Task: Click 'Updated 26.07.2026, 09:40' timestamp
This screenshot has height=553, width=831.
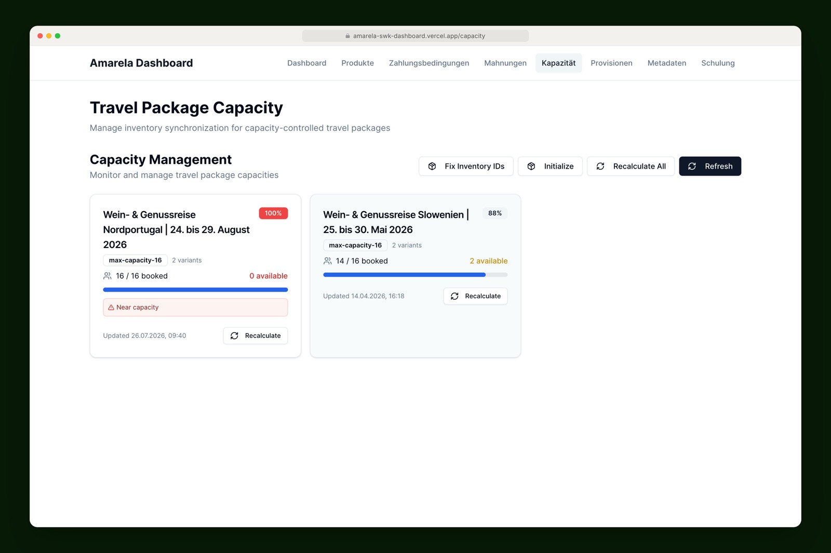Action: 144,336
